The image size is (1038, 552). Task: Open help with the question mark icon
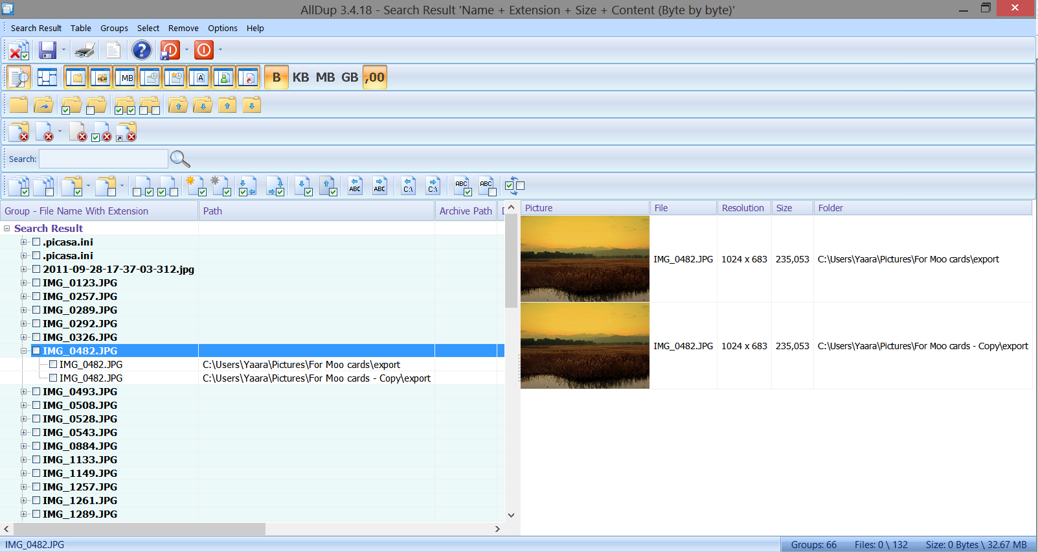(141, 50)
